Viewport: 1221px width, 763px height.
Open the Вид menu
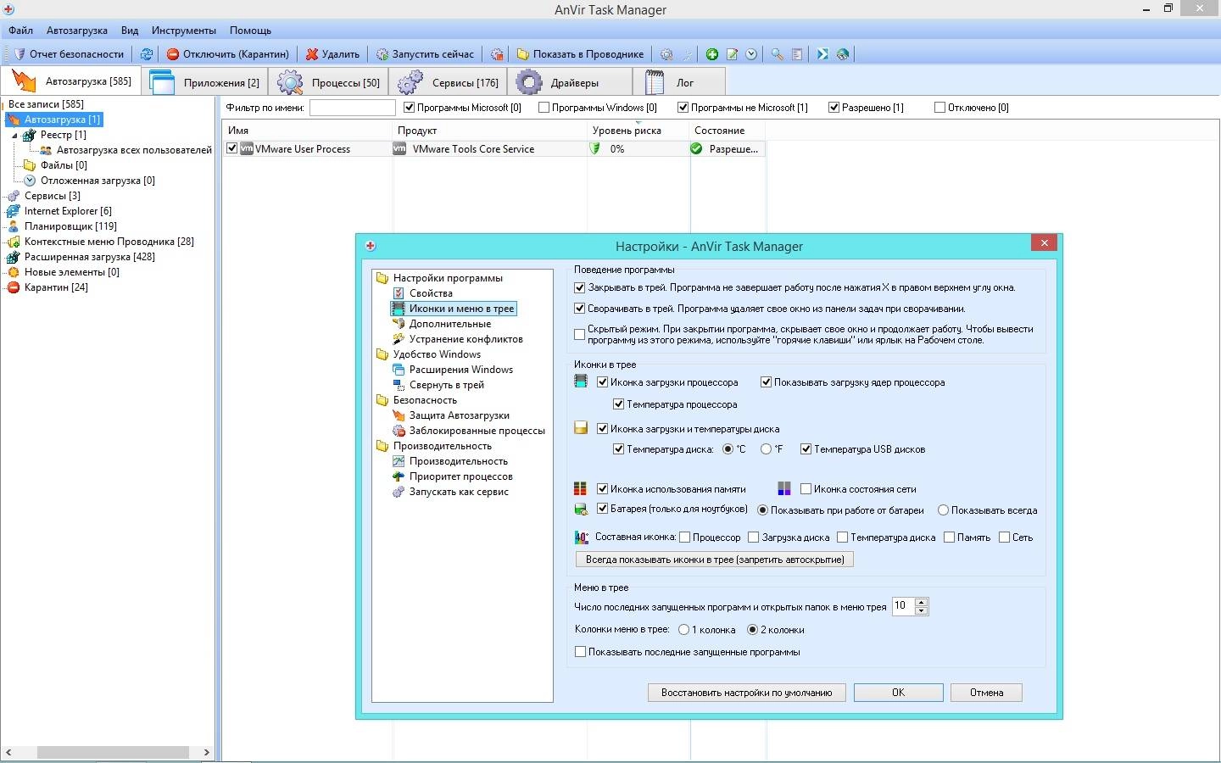point(130,31)
